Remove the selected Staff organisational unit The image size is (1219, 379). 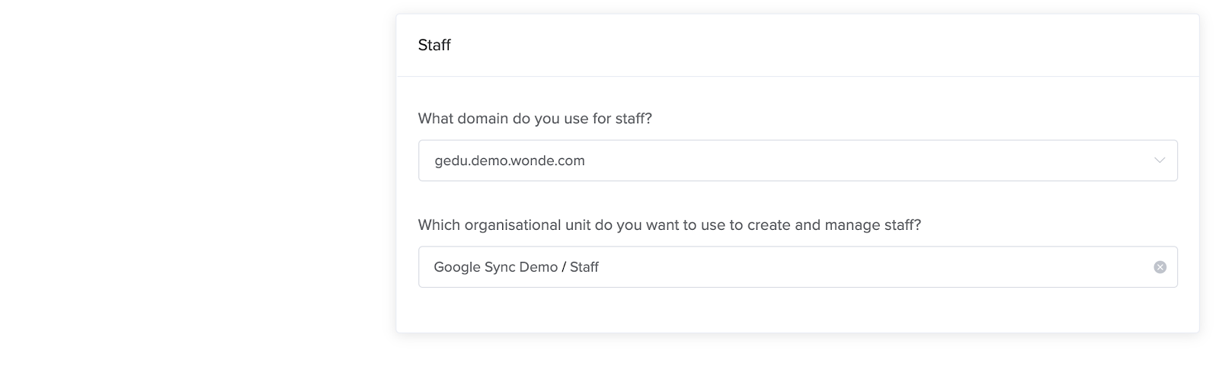point(1160,267)
